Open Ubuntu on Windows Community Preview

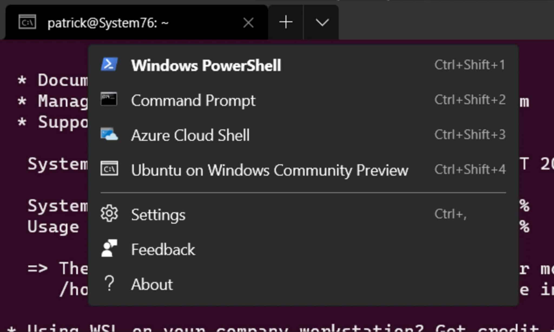pos(269,170)
